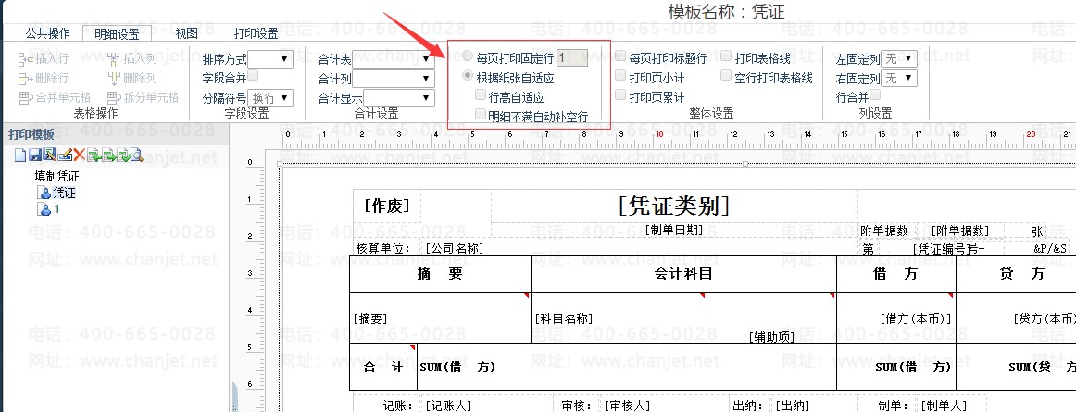
Task: Click the 合并单元格 merge cells tool
Action: tap(55, 97)
